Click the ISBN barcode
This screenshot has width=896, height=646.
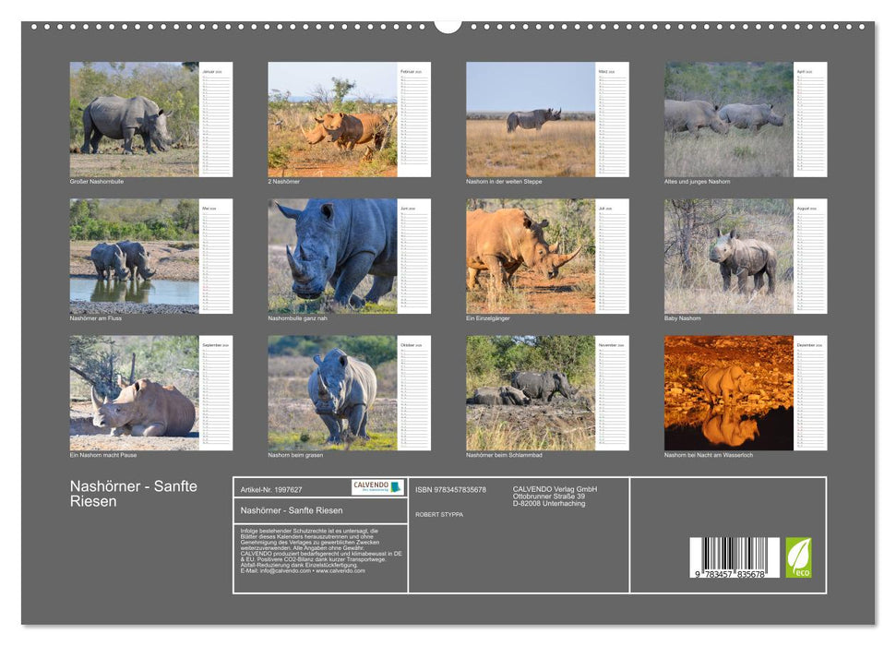tap(734, 558)
